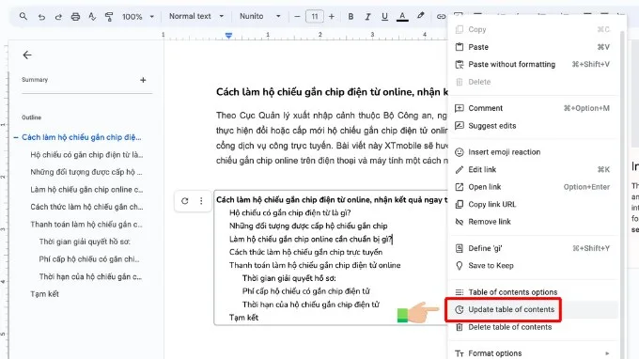Add a summary with the plus icon
The height and width of the screenshot is (359, 639).
tap(143, 80)
